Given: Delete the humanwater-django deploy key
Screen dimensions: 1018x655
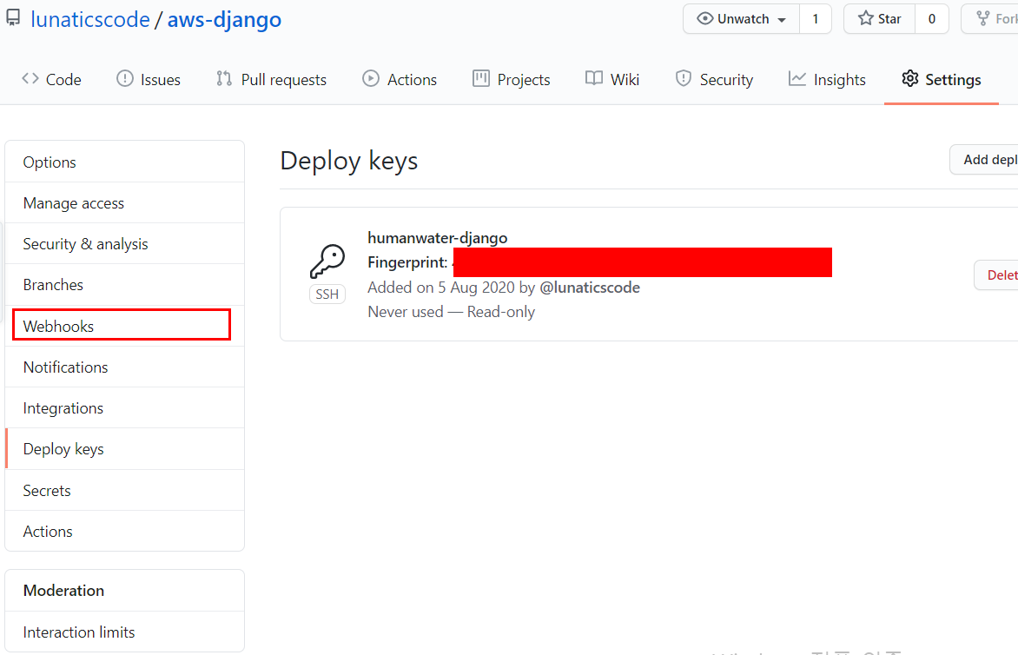Looking at the screenshot, I should click(x=996, y=275).
